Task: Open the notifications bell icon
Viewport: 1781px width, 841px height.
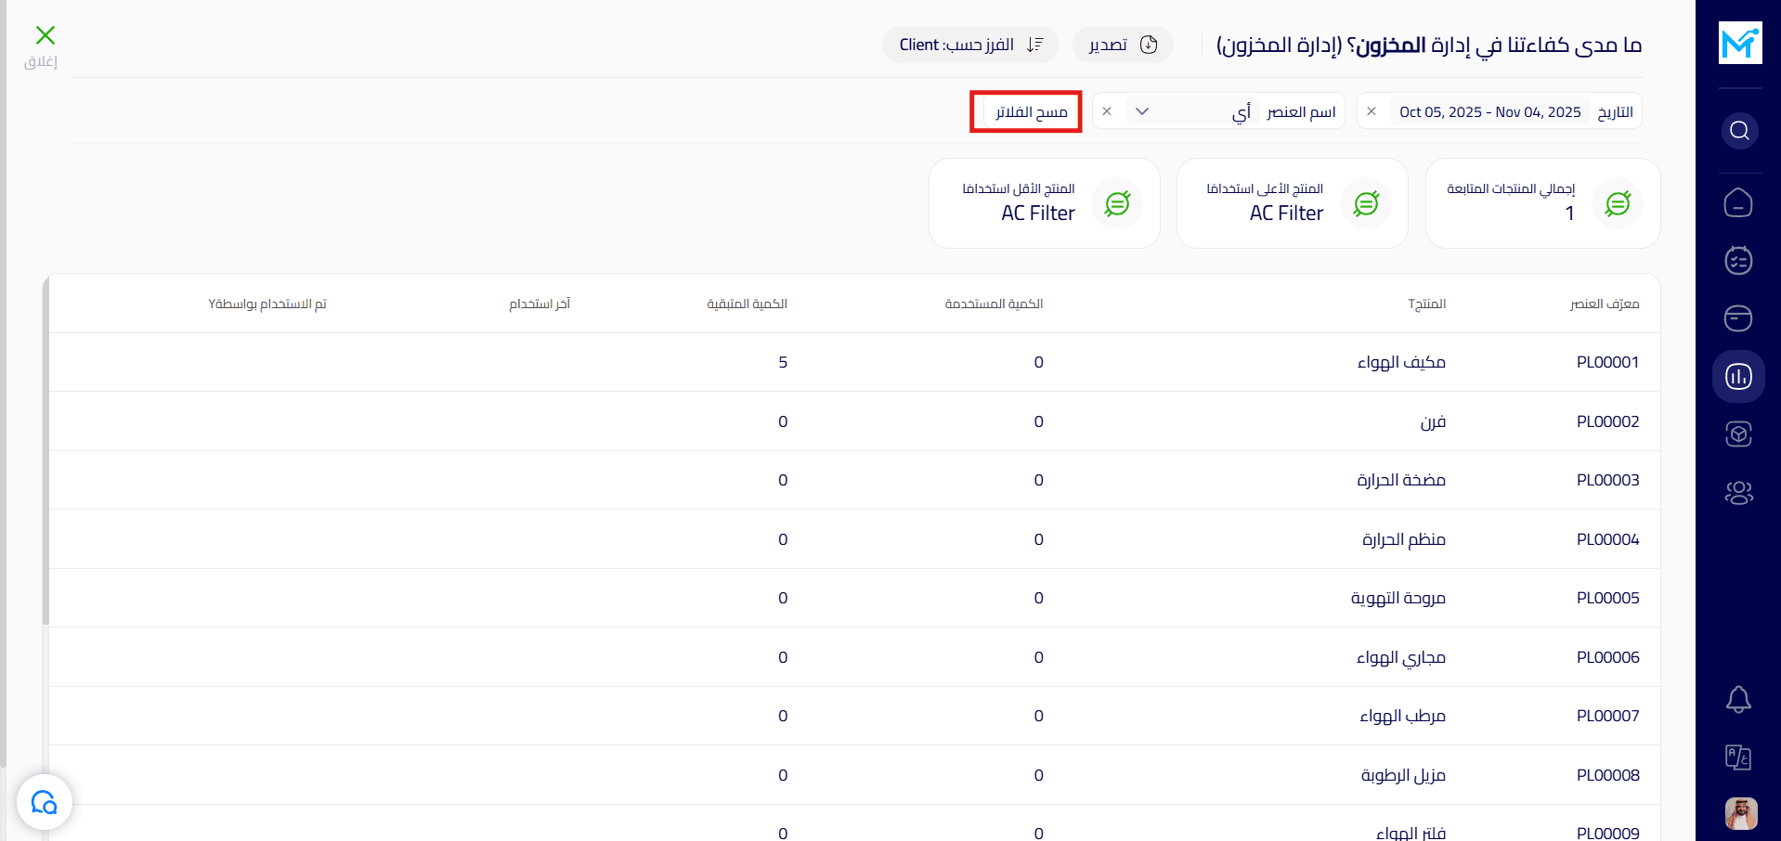Action: coord(1738,699)
